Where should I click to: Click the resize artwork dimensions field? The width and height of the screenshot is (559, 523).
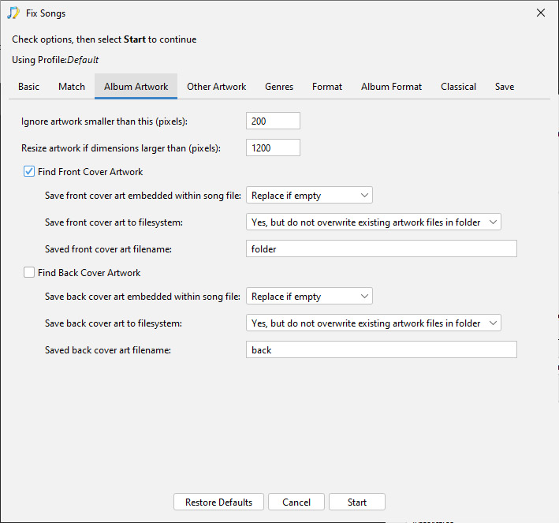click(273, 148)
